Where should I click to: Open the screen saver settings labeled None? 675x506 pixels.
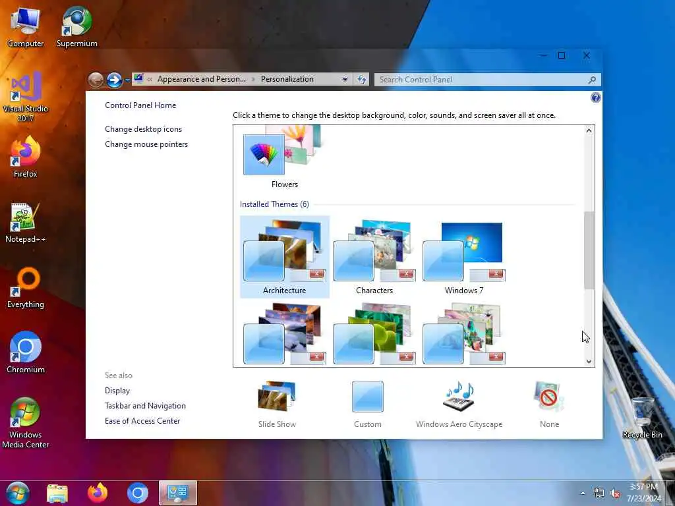pos(549,404)
